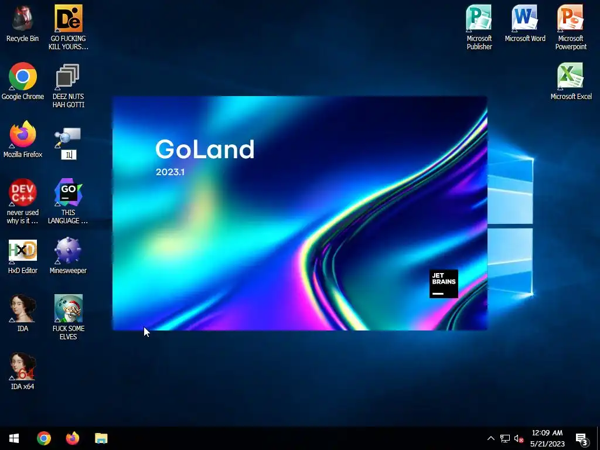This screenshot has height=450, width=600.
Task: Open File Explorer from the taskbar
Action: point(101,438)
